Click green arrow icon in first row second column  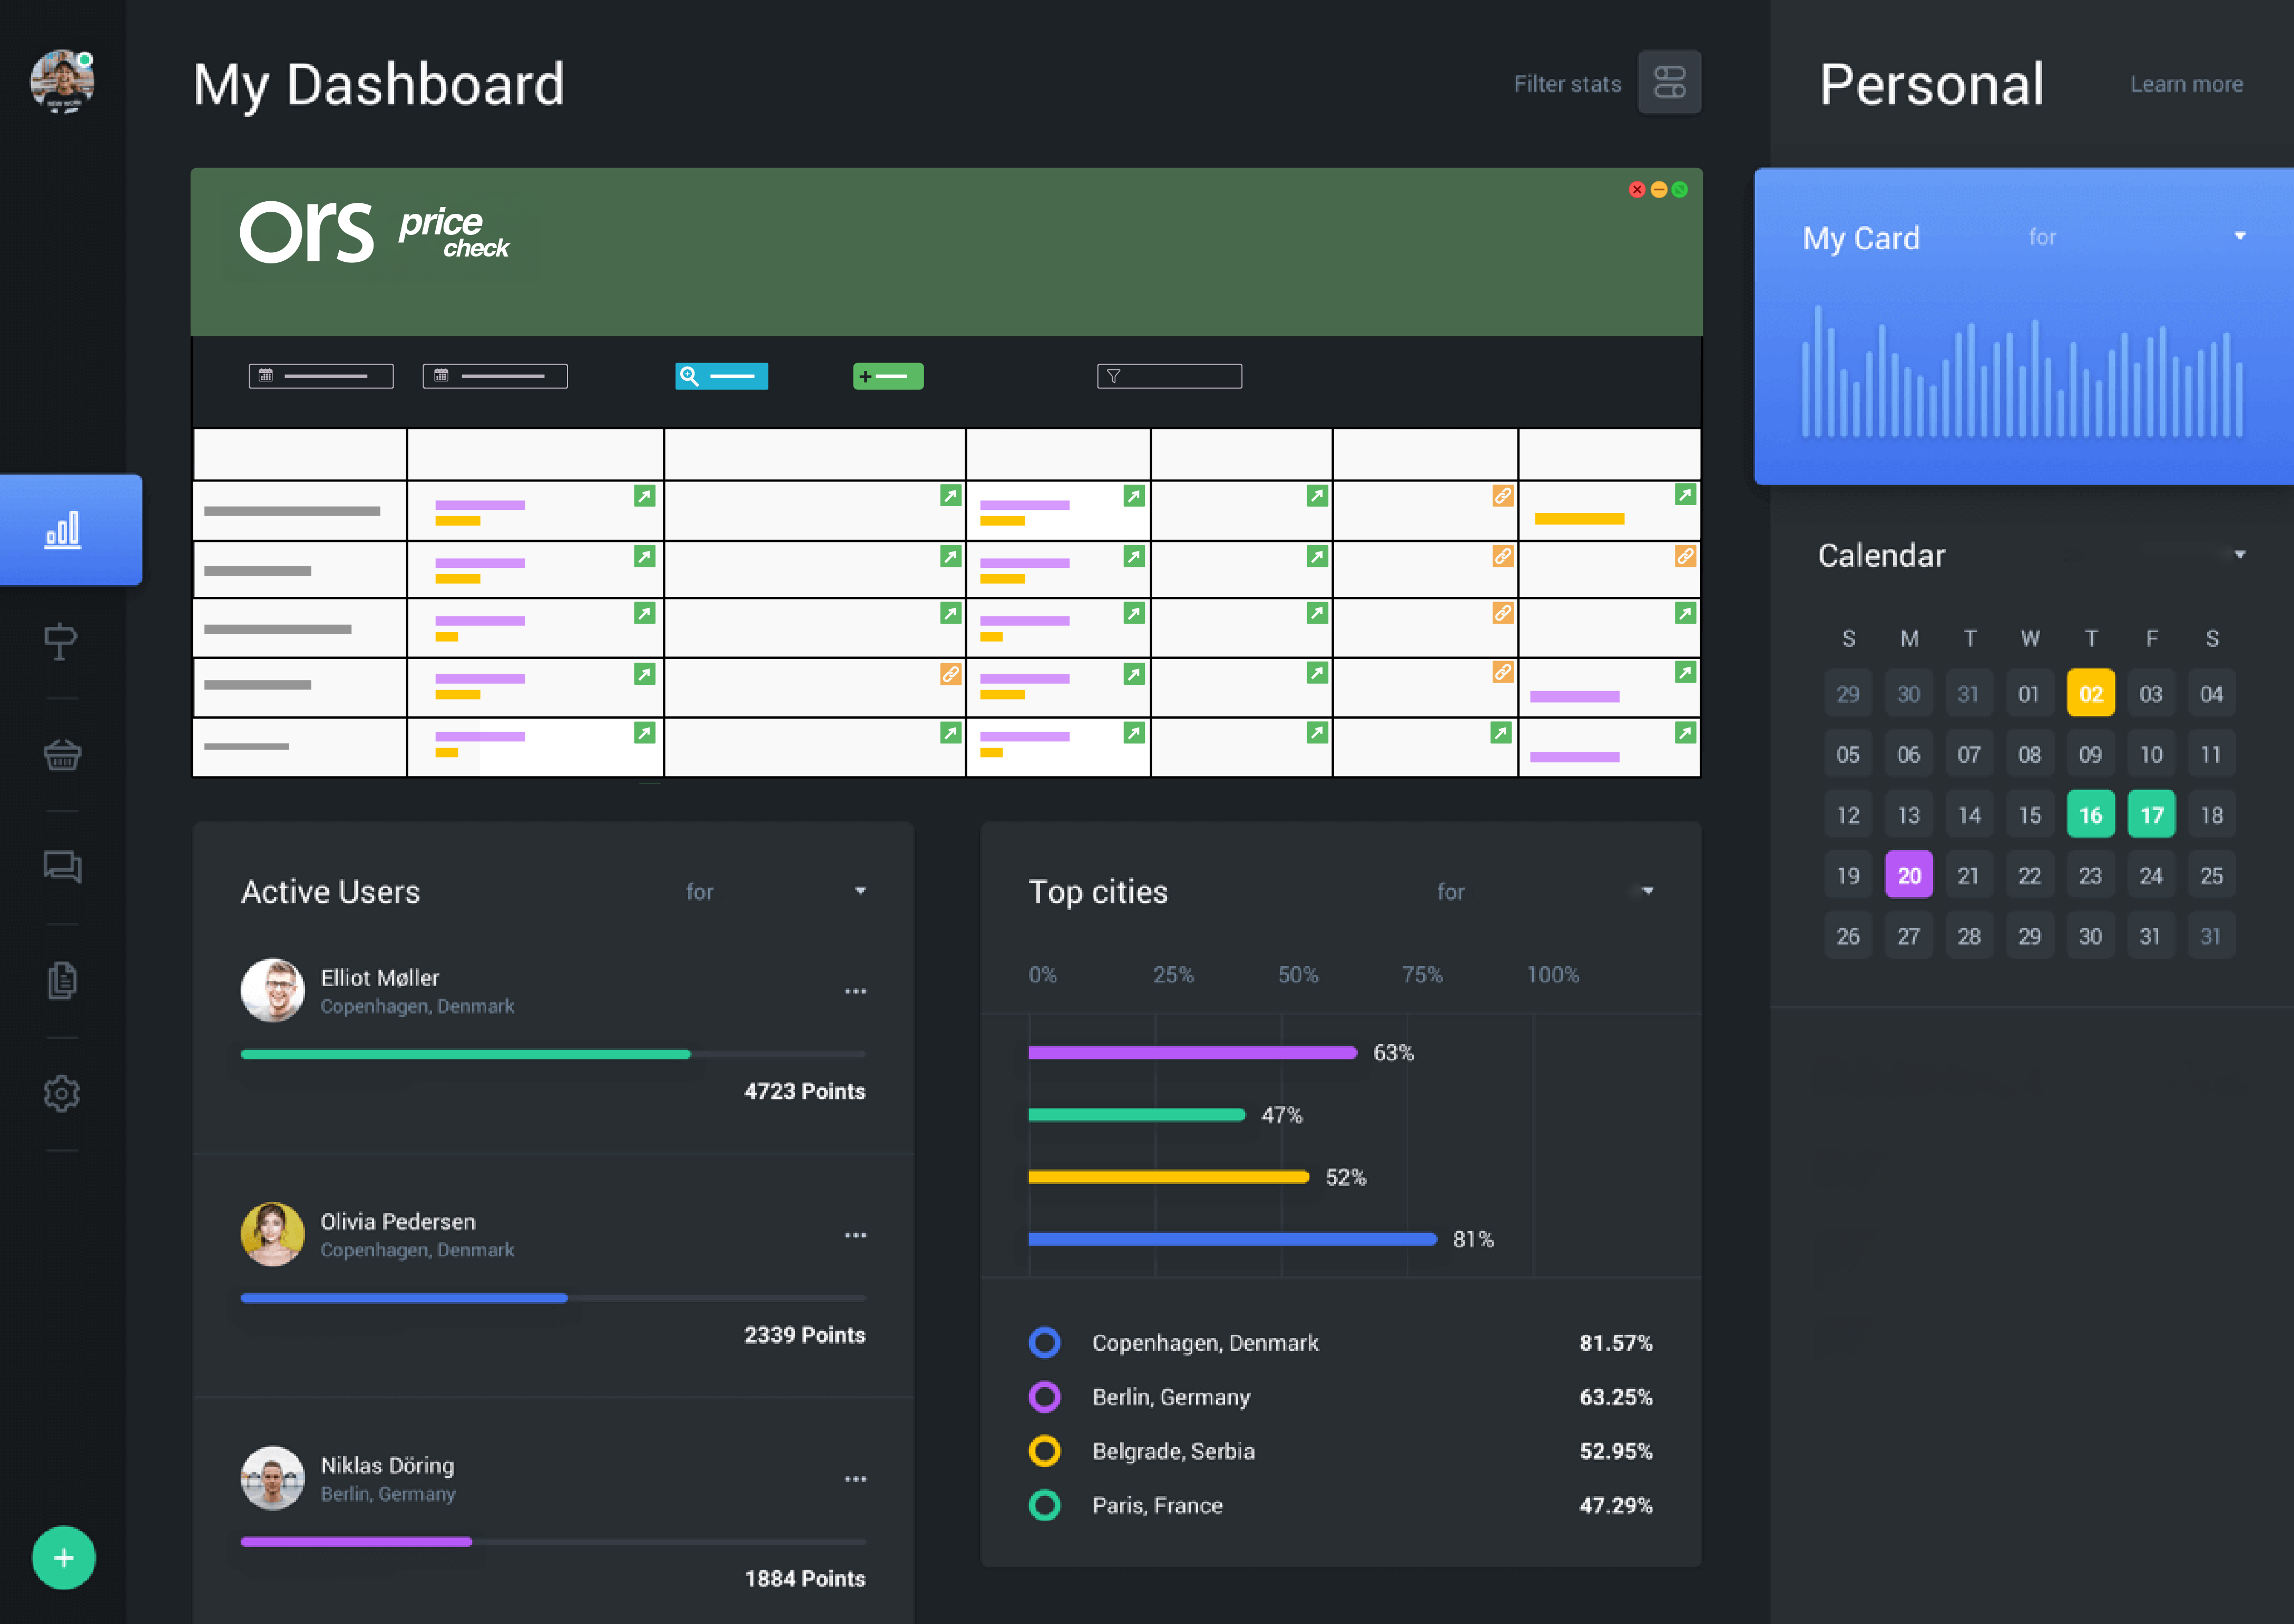(x=644, y=496)
